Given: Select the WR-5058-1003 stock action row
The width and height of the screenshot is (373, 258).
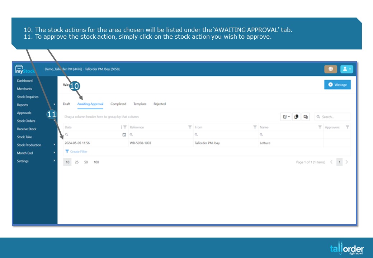Looking at the screenshot, I should pos(207,143).
